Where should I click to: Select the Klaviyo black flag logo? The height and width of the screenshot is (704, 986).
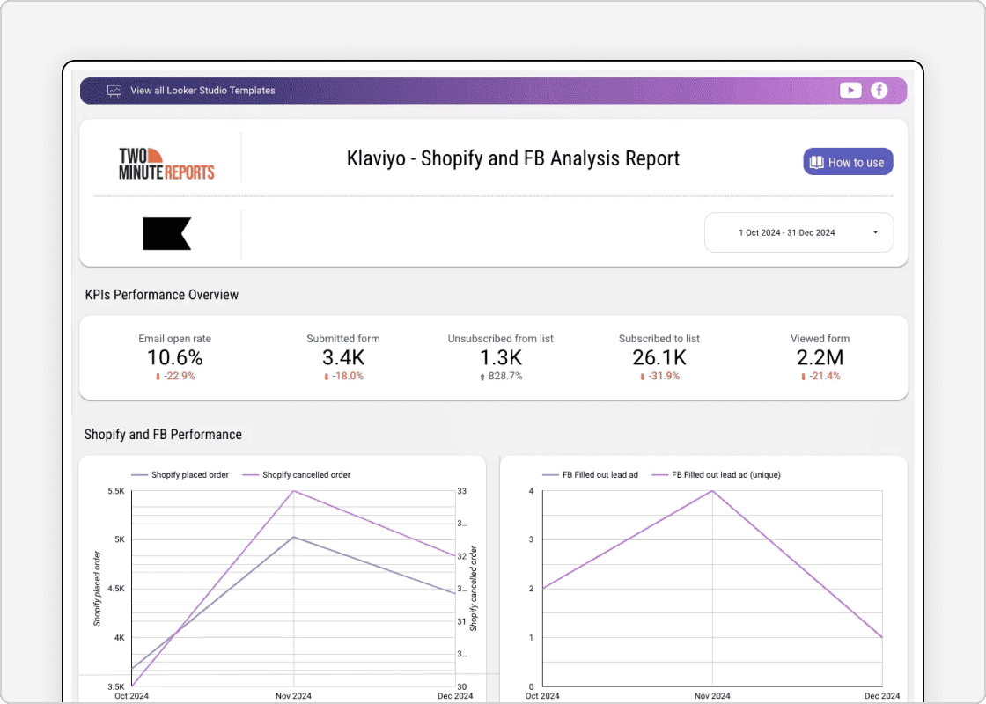pos(166,233)
